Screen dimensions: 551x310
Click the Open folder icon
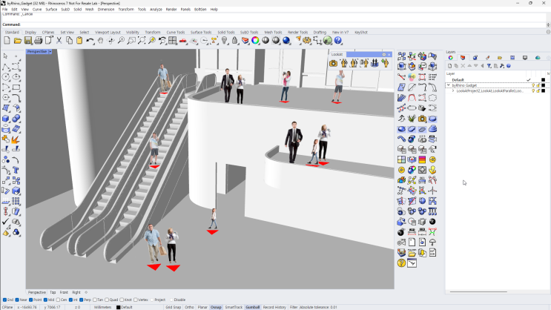tap(18, 41)
